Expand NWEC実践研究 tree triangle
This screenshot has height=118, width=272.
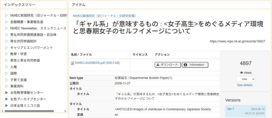tap(7, 15)
